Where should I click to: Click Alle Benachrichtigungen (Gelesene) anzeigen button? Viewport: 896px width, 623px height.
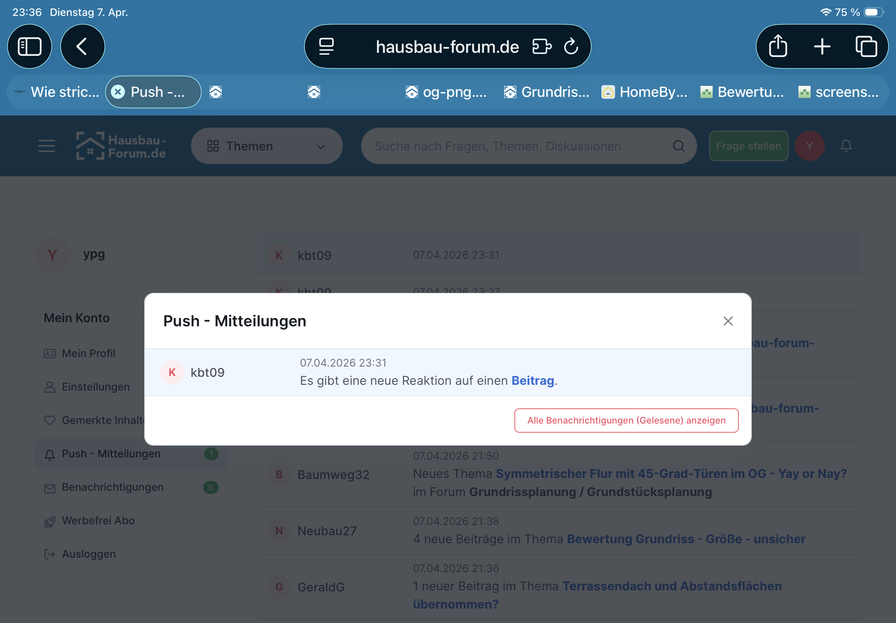pos(626,421)
